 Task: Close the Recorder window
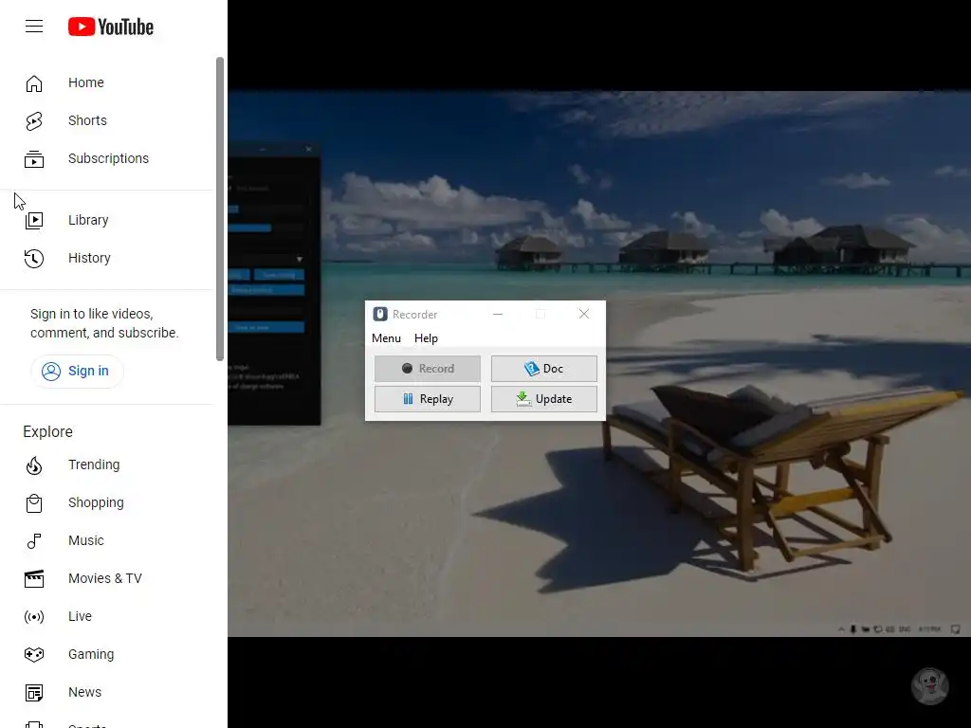[584, 315]
